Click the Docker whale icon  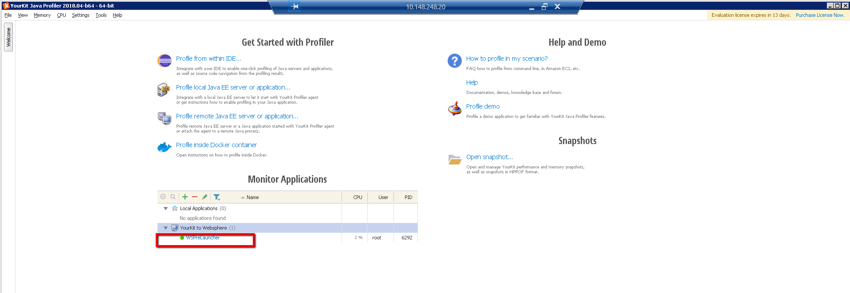[165, 147]
